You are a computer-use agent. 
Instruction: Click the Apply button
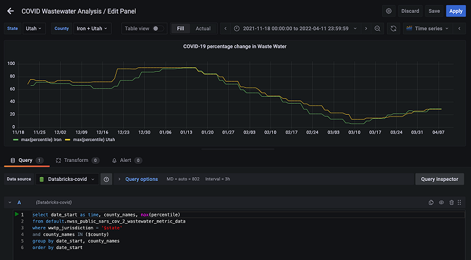(455, 11)
